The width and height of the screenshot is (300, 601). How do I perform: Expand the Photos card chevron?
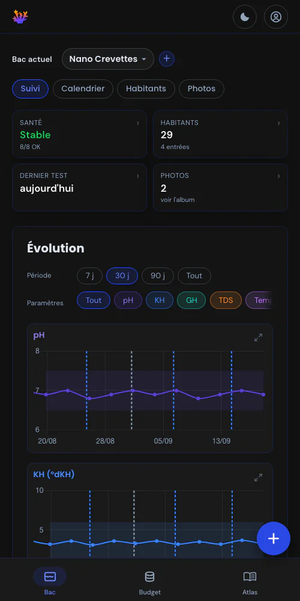[x=278, y=176]
